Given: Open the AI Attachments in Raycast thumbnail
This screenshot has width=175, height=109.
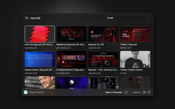Looking at the screenshot, I should click(71, 59).
